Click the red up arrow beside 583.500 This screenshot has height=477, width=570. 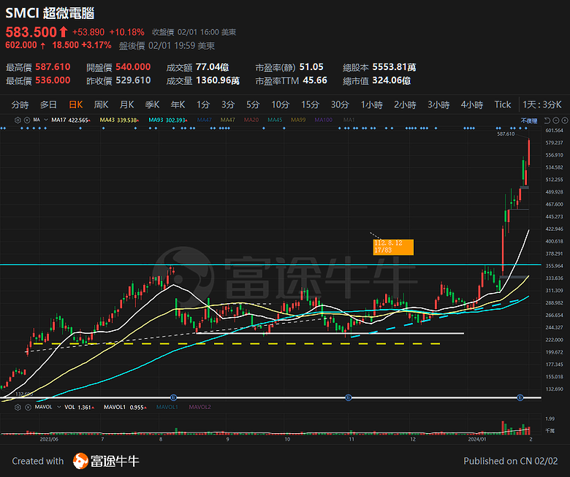click(64, 32)
